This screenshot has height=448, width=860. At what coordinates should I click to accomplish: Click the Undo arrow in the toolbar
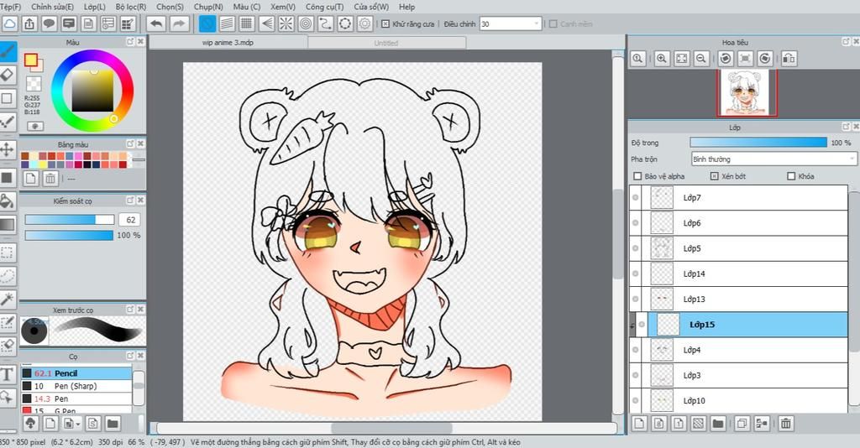pyautogui.click(x=157, y=23)
